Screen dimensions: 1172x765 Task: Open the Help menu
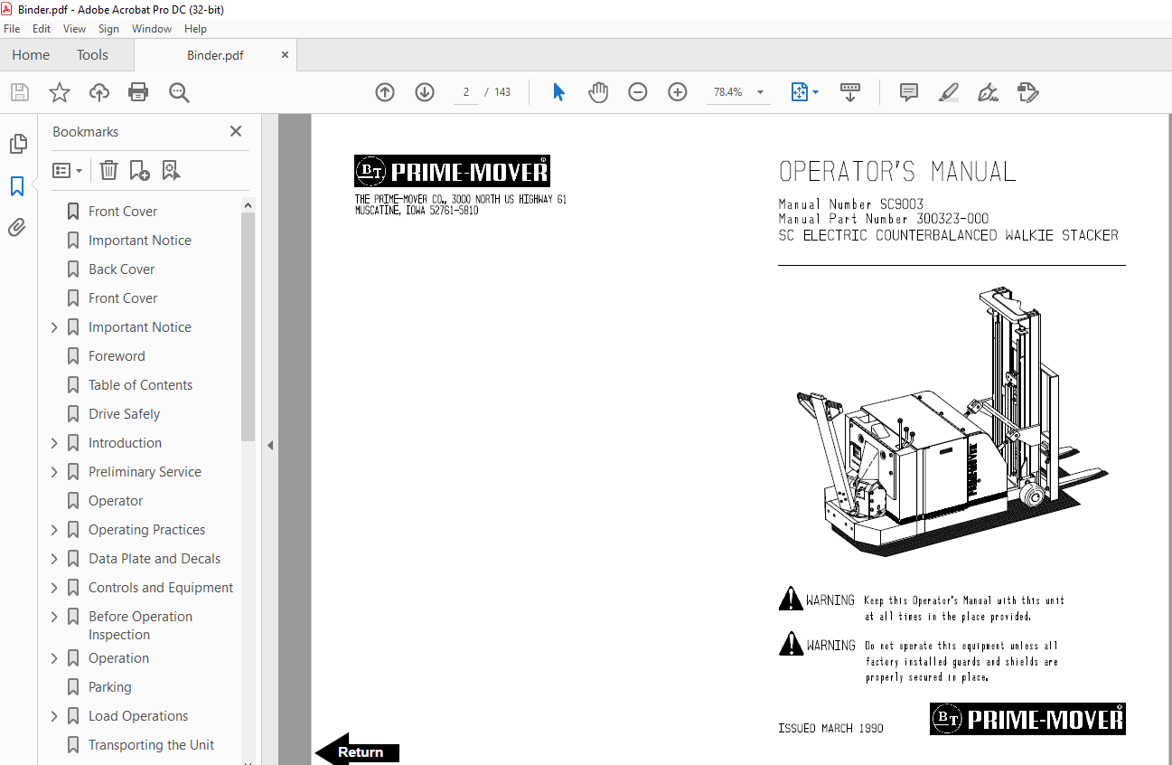click(195, 29)
